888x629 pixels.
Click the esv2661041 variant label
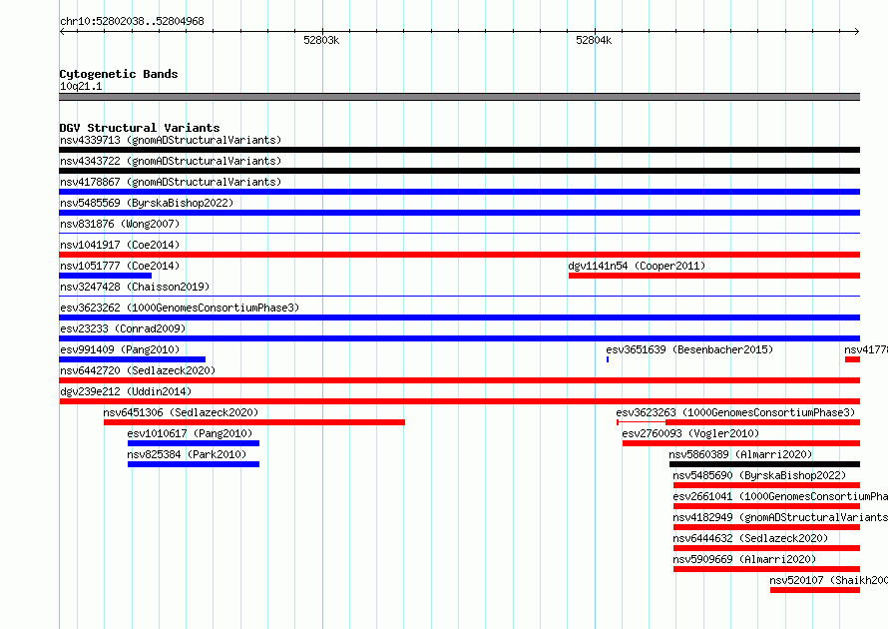tap(780, 496)
